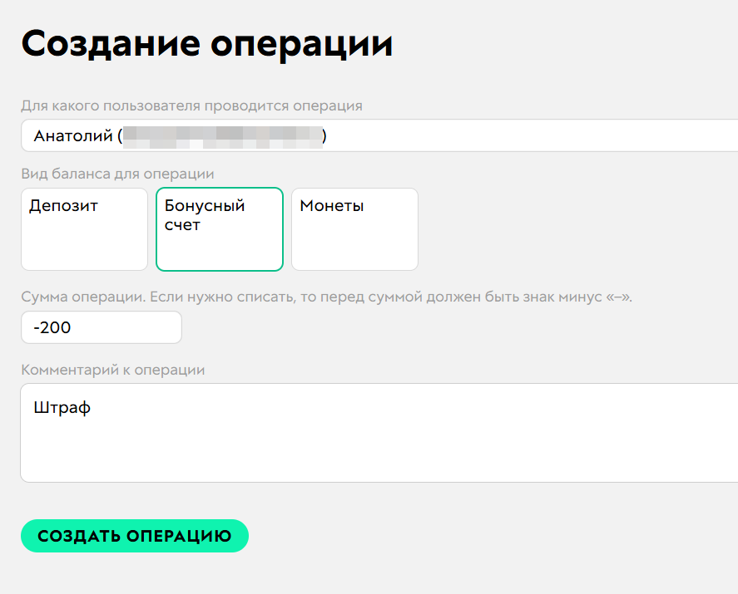738x594 pixels.
Task: Select the Депозит balance type card
Action: pos(83,228)
